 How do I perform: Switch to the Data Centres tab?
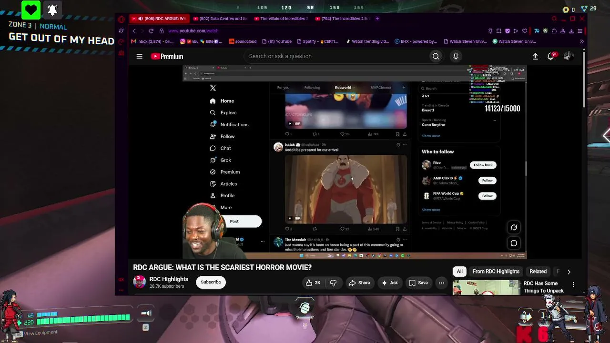[x=220, y=19]
